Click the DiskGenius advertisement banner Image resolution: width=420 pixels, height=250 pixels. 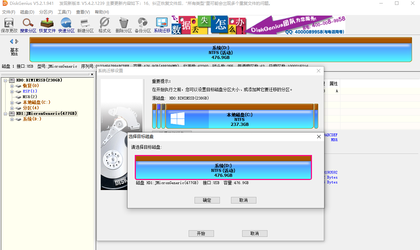coord(258,25)
